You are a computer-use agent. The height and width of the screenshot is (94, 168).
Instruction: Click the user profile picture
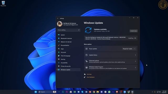tap(60, 24)
